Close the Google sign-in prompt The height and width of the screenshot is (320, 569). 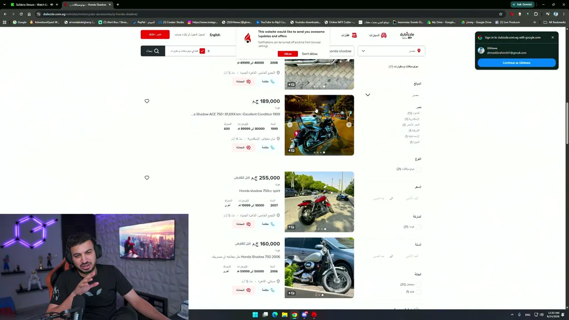pyautogui.click(x=553, y=37)
